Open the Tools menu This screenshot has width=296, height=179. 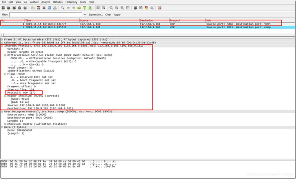(83, 2)
